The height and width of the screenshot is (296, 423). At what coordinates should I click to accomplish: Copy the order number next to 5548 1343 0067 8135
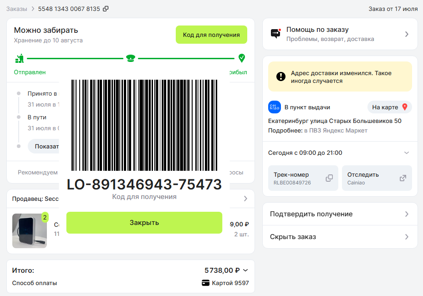pos(106,9)
